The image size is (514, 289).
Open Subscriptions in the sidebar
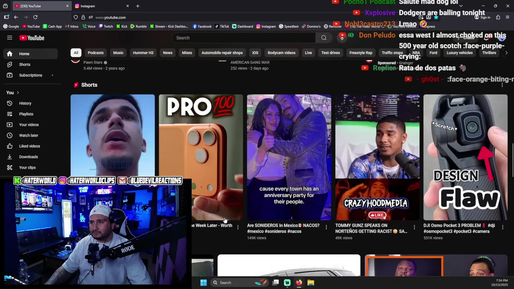(31, 75)
